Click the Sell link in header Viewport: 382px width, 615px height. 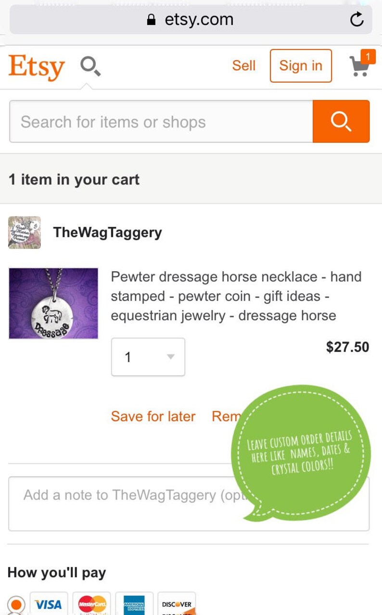243,65
